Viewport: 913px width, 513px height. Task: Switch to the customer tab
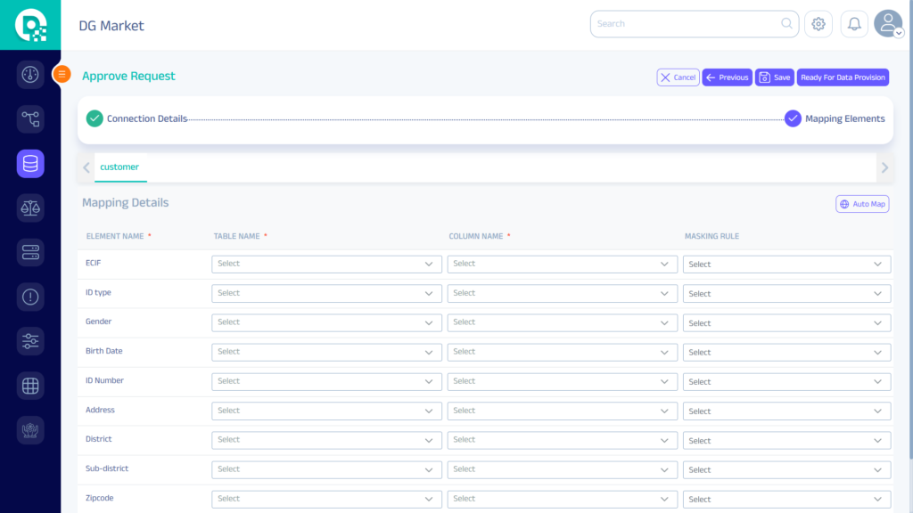tap(119, 167)
